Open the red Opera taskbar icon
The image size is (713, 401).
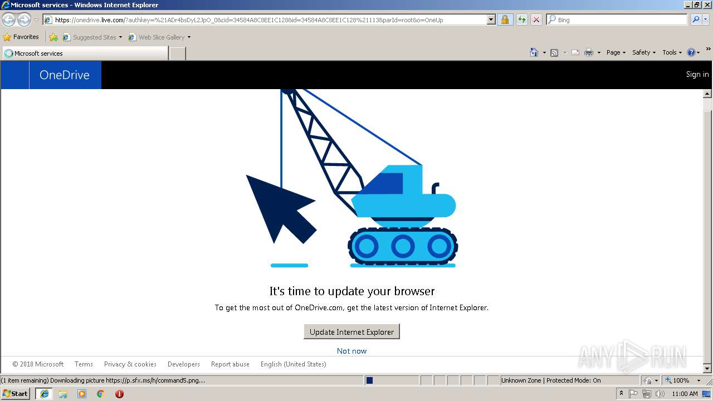(119, 394)
